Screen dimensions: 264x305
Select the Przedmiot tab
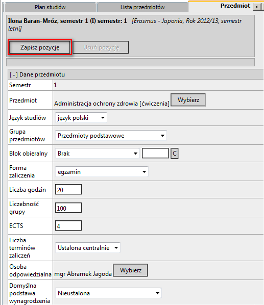235,6
